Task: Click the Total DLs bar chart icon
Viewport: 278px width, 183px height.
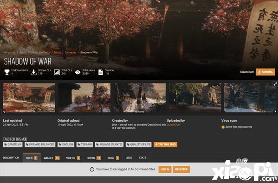Action: point(57,72)
